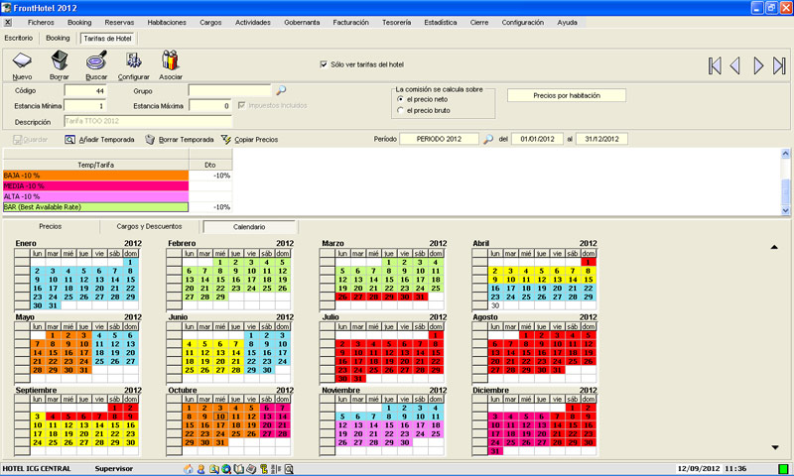Screen dimensions: 794x476
Task: Select 'el precio neto' radio option
Action: (400, 99)
